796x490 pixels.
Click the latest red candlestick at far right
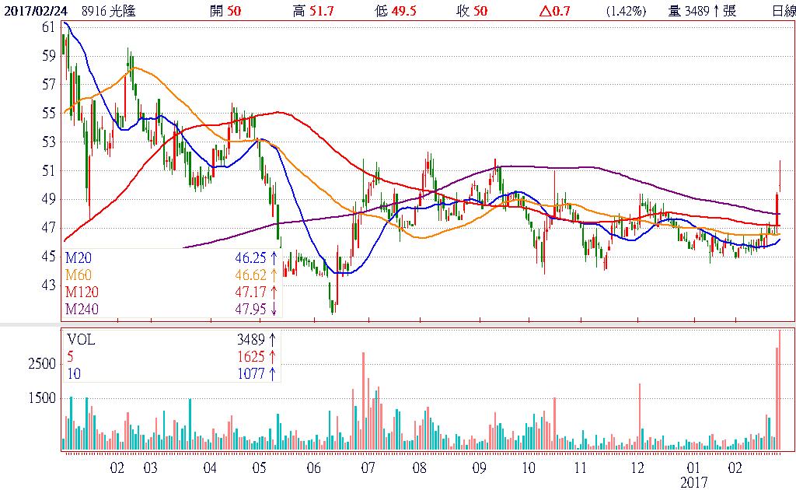coord(780,177)
